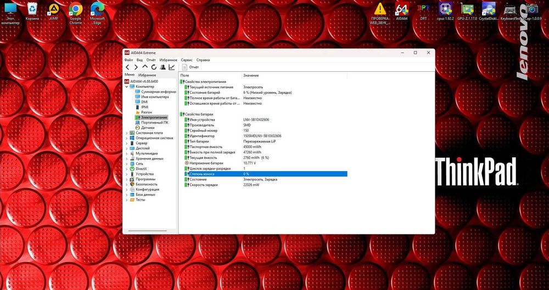Select the Конфигурация tree item

(144, 189)
